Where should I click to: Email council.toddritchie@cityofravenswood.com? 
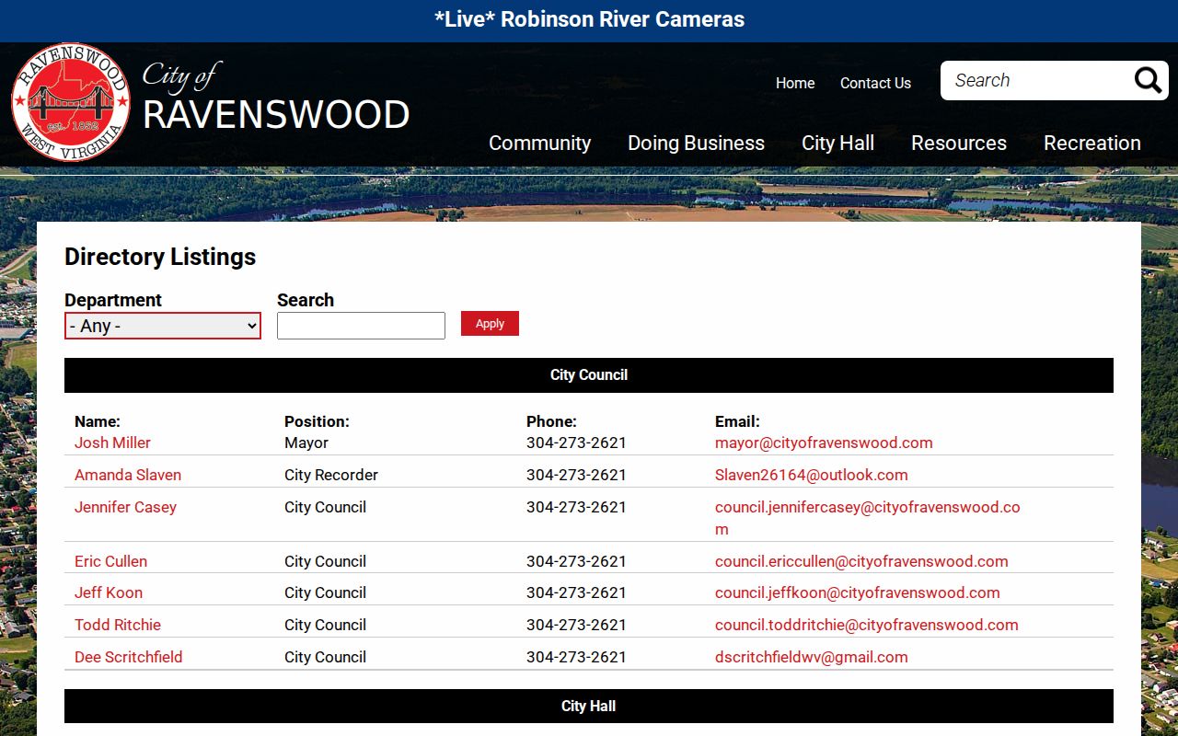tap(867, 625)
